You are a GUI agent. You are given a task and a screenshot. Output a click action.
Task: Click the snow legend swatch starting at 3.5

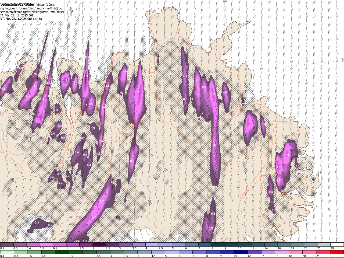[x=139, y=245]
